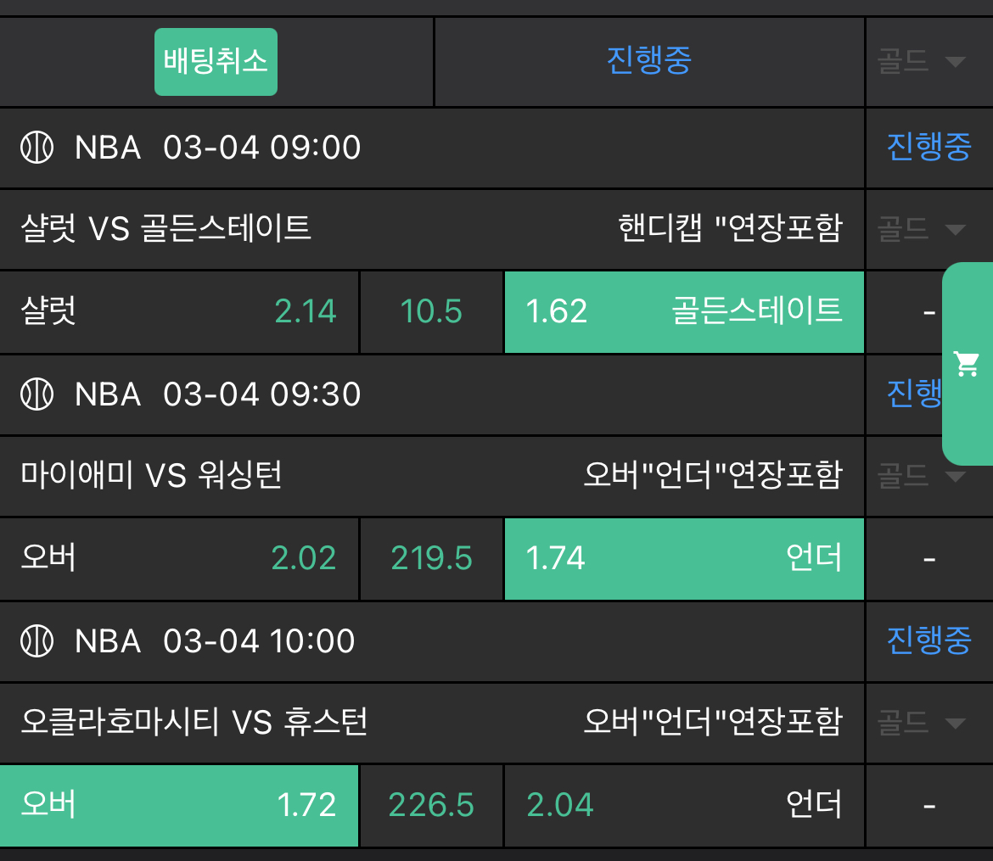Select the 진행중 column header tab
The height and width of the screenshot is (861, 993).
click(649, 60)
